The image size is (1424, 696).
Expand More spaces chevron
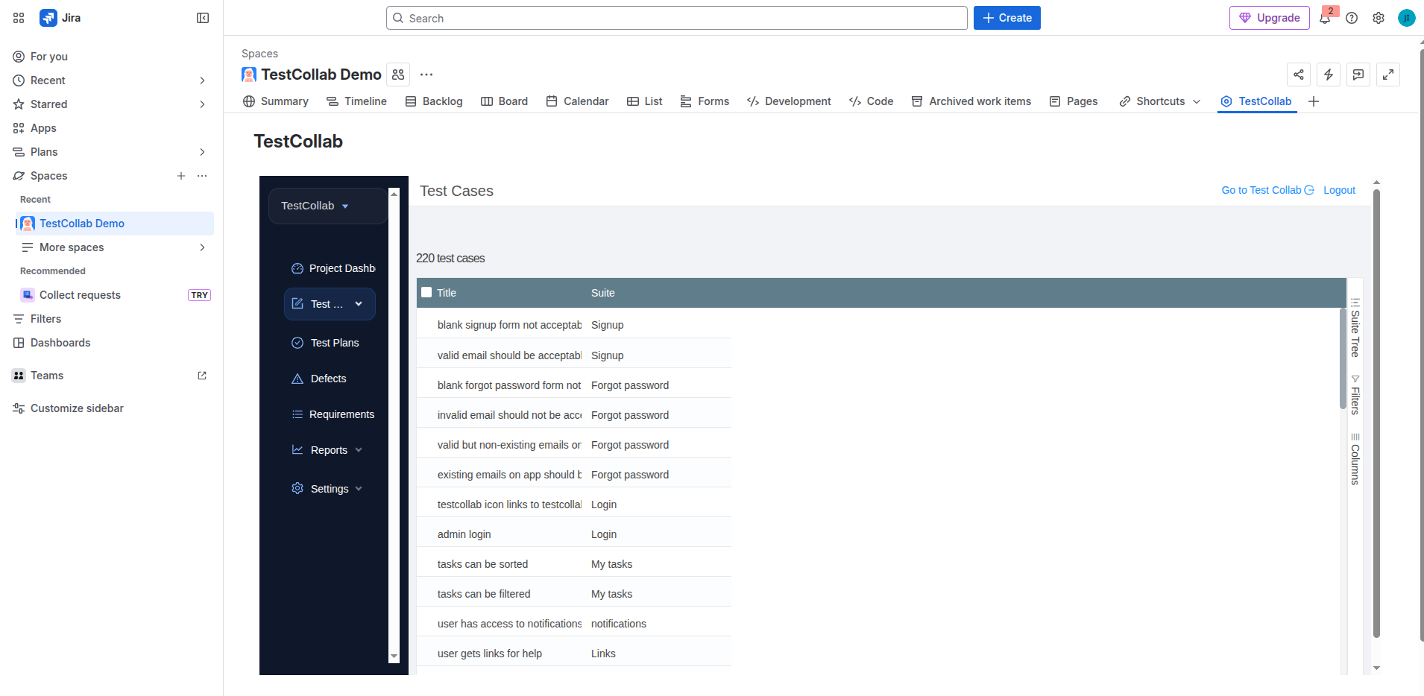click(x=202, y=247)
